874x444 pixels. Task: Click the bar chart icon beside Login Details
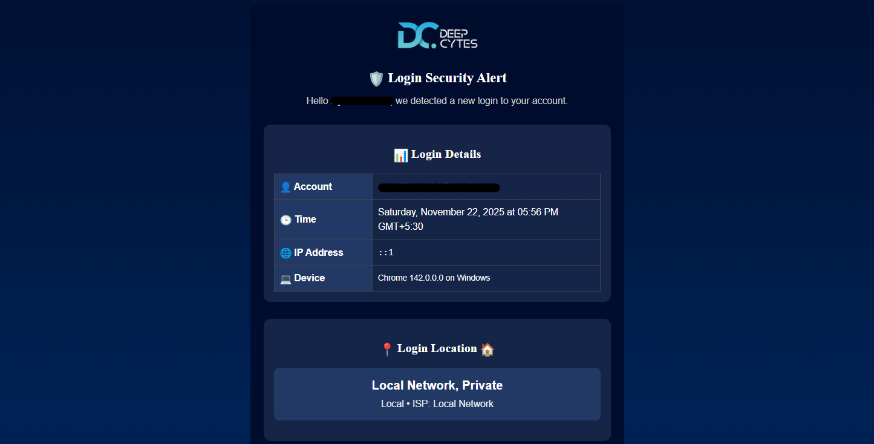tap(400, 155)
